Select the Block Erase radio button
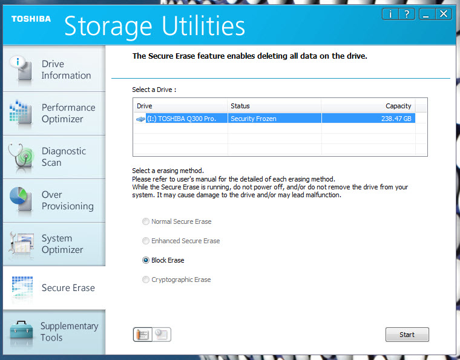This screenshot has height=360, width=460. click(146, 260)
